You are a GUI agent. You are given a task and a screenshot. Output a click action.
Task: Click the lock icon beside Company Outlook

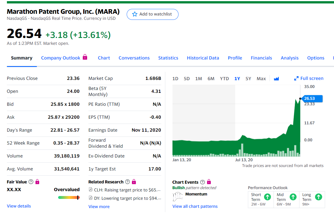click(x=85, y=57)
